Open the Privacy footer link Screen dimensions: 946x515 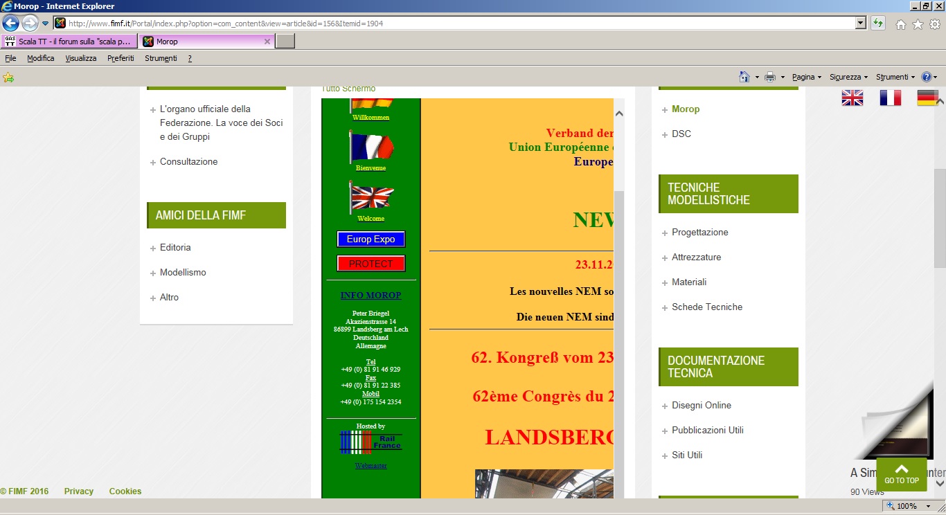(x=79, y=491)
